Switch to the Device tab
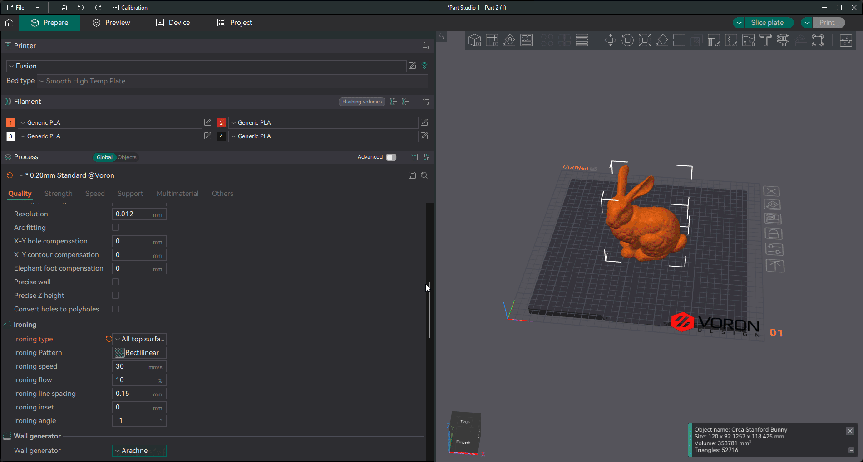 tap(173, 23)
